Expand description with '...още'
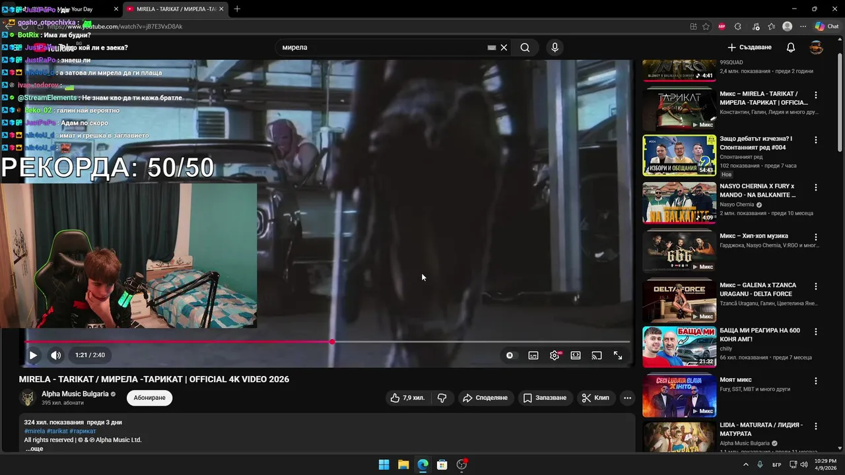 pyautogui.click(x=34, y=449)
